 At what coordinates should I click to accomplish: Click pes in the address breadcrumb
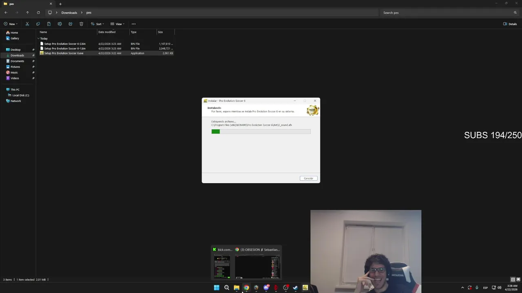pos(88,13)
